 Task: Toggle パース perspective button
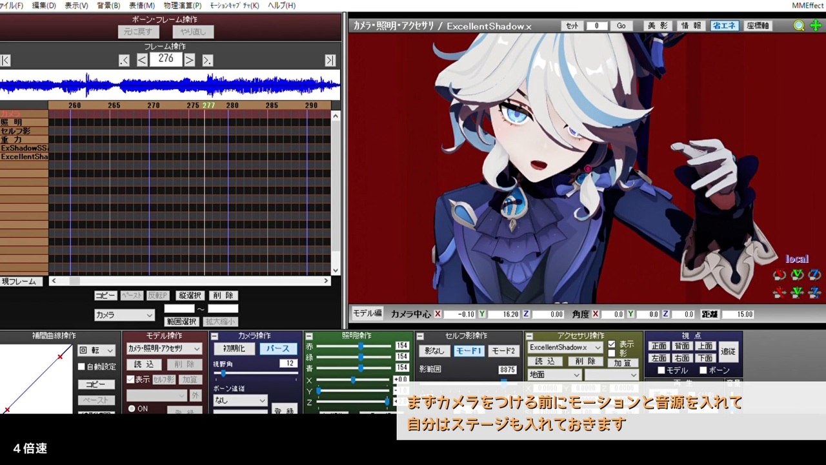278,349
